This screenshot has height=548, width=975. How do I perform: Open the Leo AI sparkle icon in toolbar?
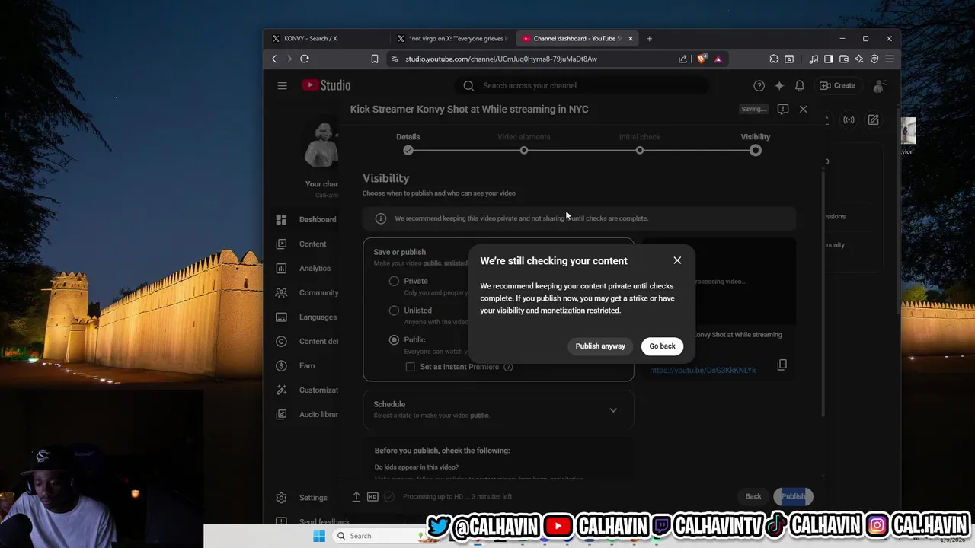pyautogui.click(x=859, y=59)
